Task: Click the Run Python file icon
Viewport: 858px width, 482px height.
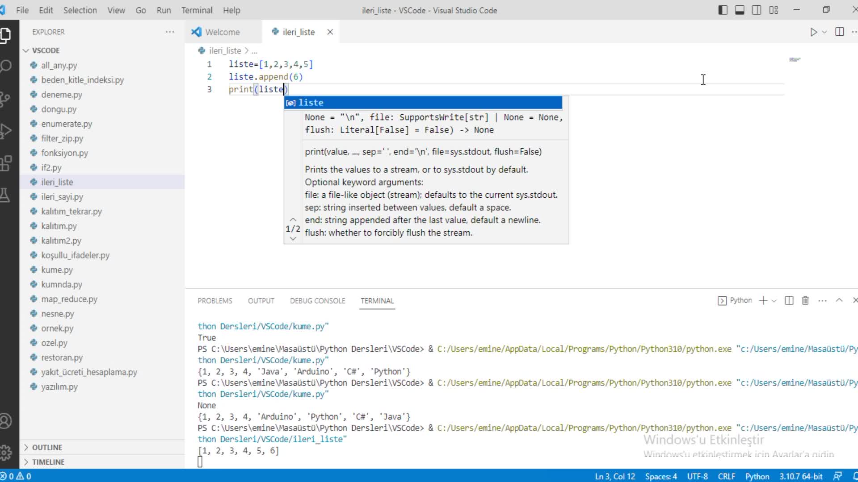Action: [812, 32]
